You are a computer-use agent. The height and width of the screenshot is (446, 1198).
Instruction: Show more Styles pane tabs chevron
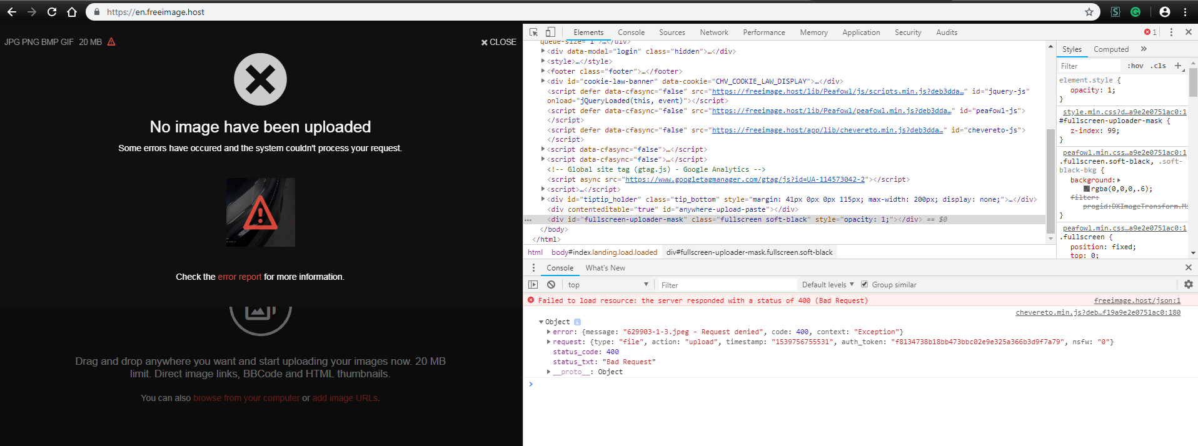click(x=1144, y=49)
